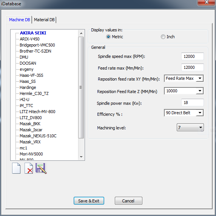Close the iDatabase window
This screenshot has width=216, height=216.
pyautogui.click(x=206, y=2)
